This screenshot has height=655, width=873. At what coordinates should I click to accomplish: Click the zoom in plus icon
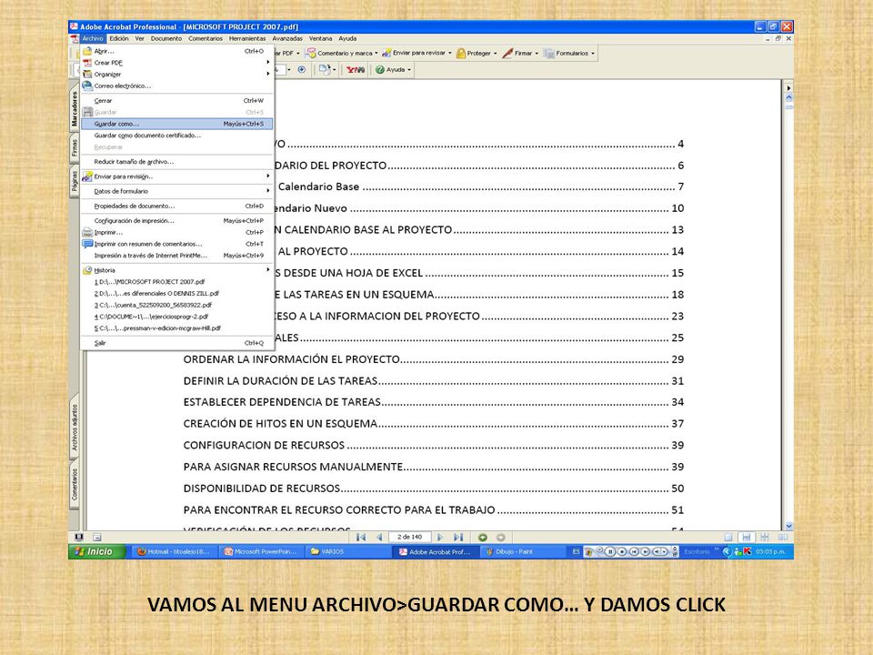coord(302,70)
